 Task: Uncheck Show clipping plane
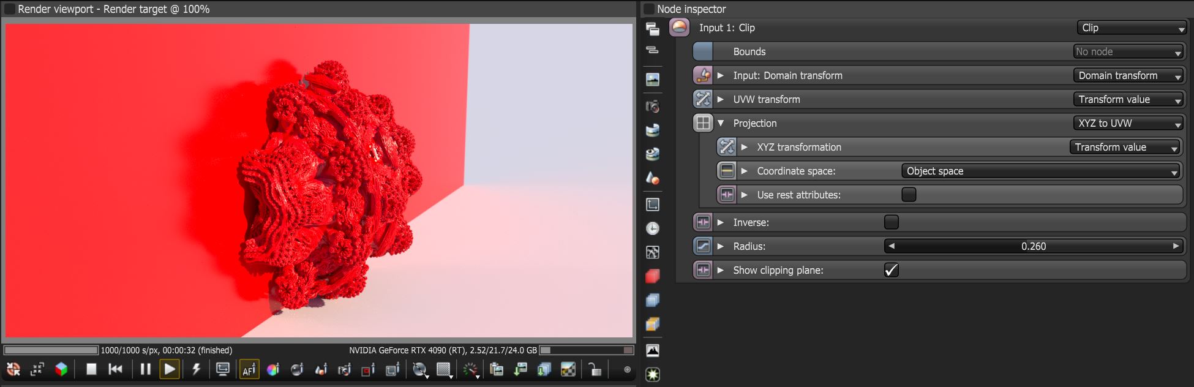(x=892, y=270)
